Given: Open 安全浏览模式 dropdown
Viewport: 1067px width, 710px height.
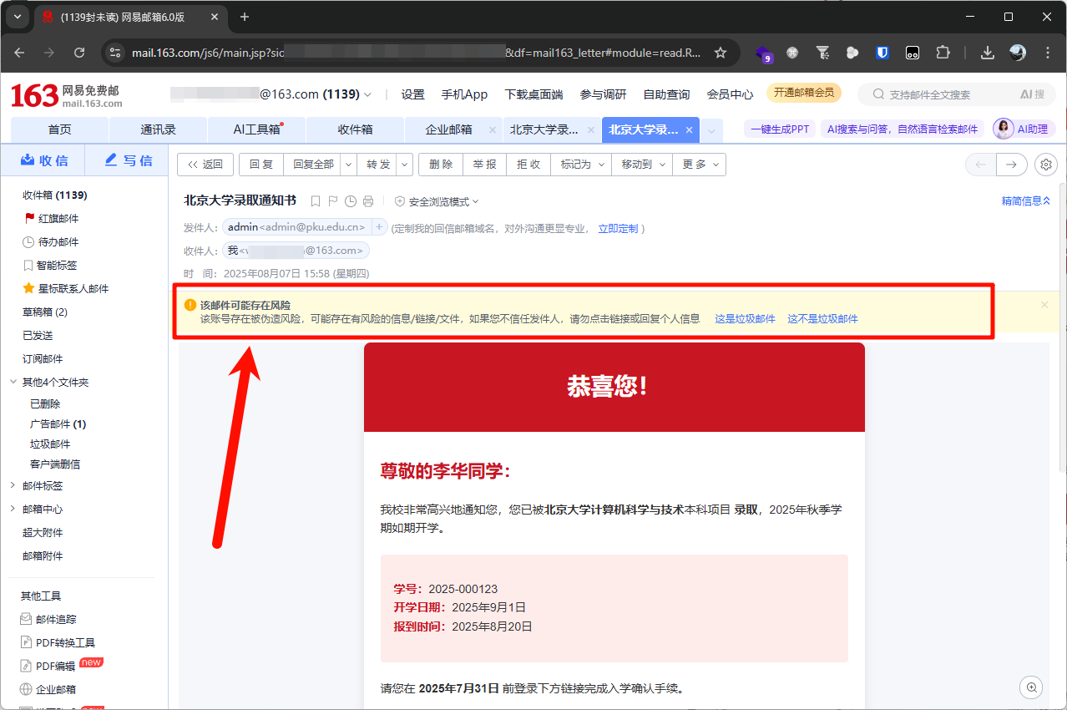Looking at the screenshot, I should pyautogui.click(x=437, y=201).
